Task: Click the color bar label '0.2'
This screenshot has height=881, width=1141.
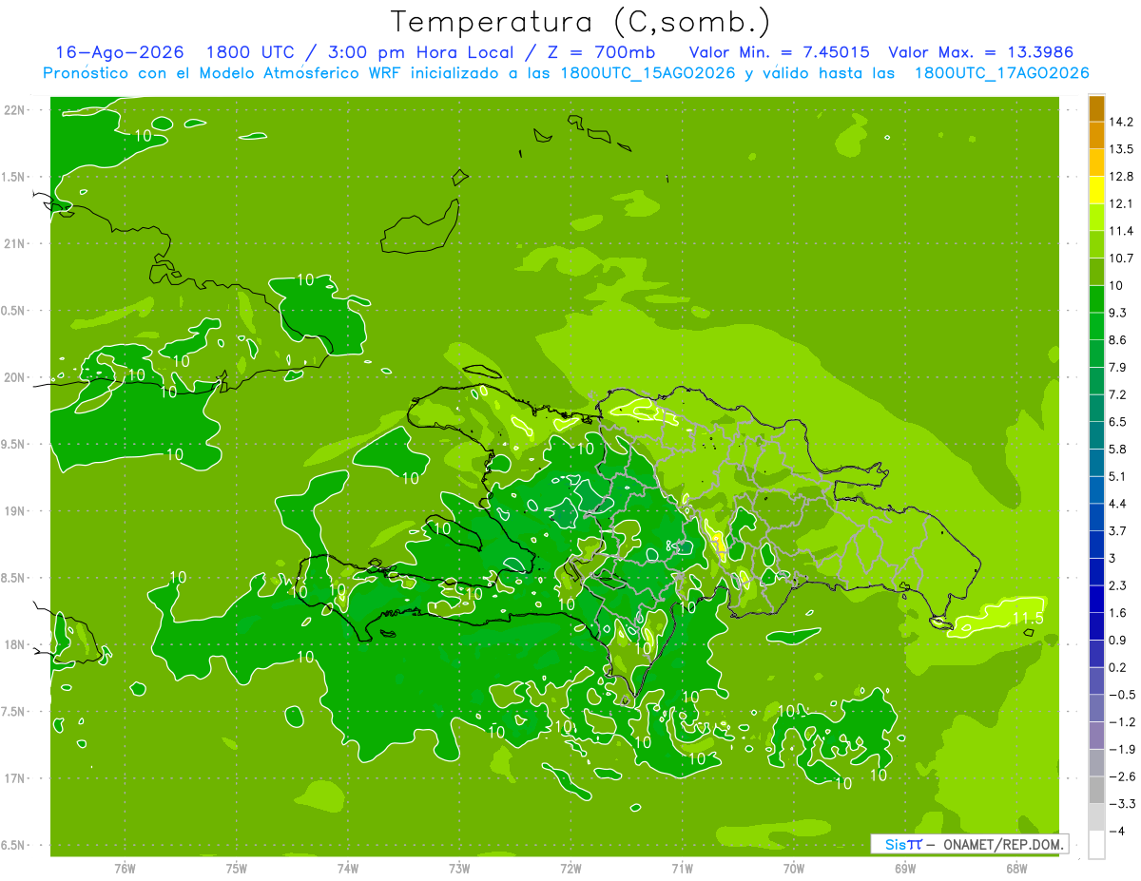Action: click(x=1118, y=667)
